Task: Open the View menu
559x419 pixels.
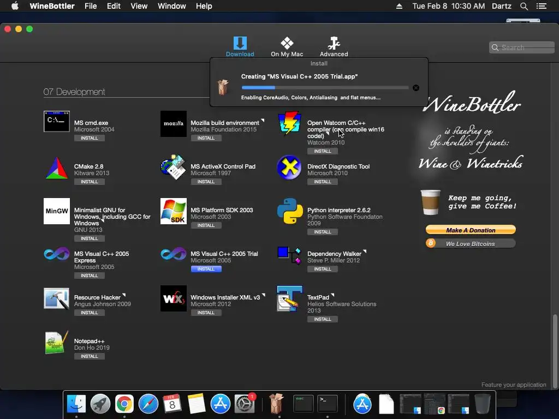Action: [x=139, y=6]
